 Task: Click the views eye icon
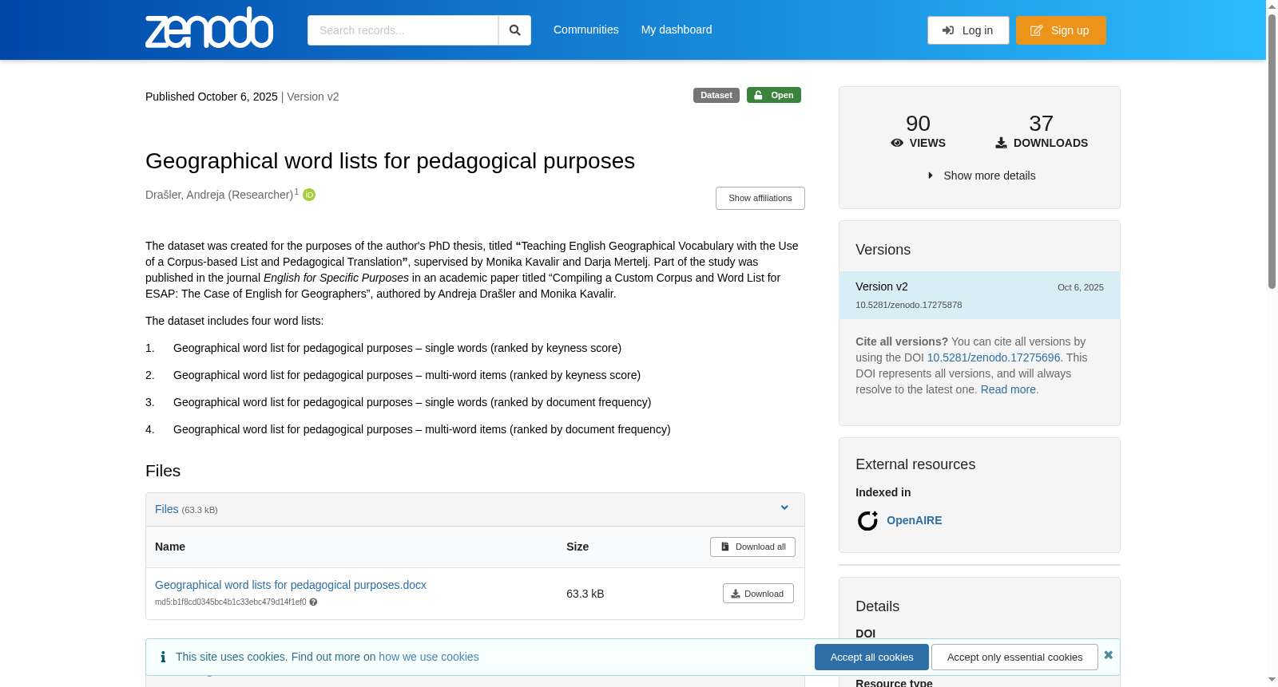pos(897,143)
